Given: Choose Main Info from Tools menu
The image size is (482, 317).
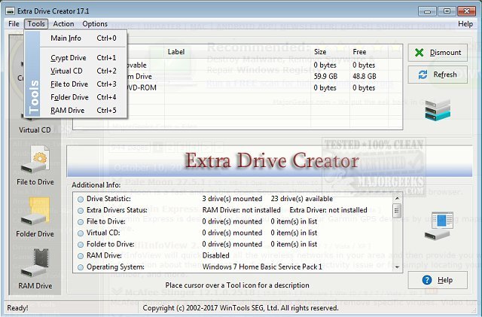Looking at the screenshot, I should pos(84,38).
